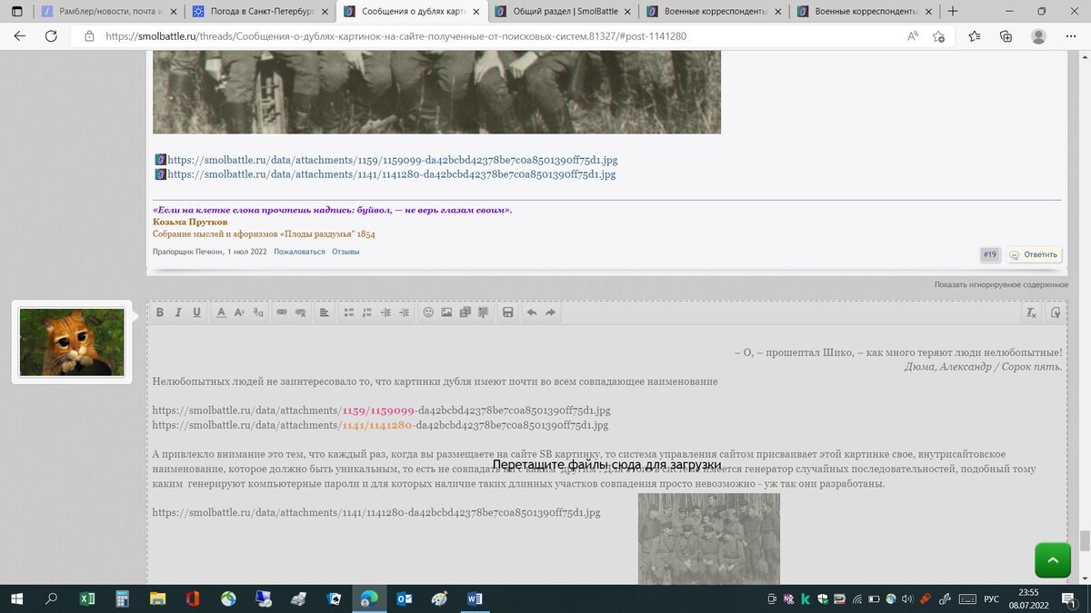Open File Explorer from taskbar
Screen dimensions: 1091x613
coord(158,598)
